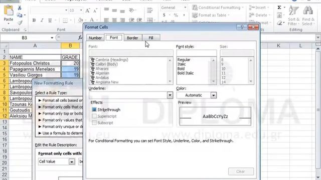Click the Grow Font icon
Viewport: 321px width, 180px height.
coord(88,10)
